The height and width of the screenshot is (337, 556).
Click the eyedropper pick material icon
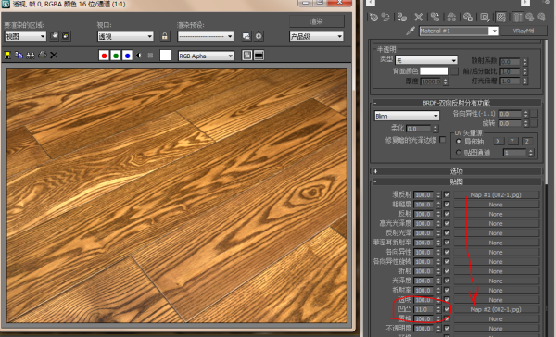(x=411, y=31)
